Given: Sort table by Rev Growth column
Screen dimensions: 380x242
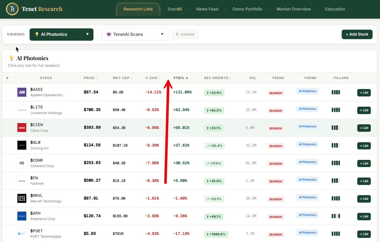Looking at the screenshot, I should click(x=218, y=78).
